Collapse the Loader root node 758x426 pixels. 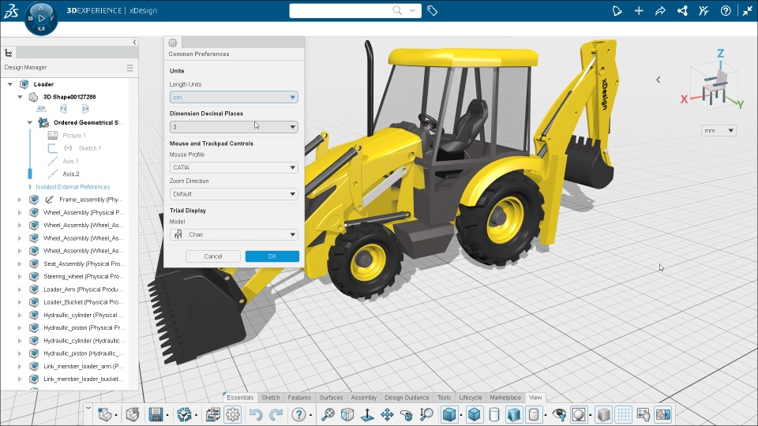tap(9, 84)
